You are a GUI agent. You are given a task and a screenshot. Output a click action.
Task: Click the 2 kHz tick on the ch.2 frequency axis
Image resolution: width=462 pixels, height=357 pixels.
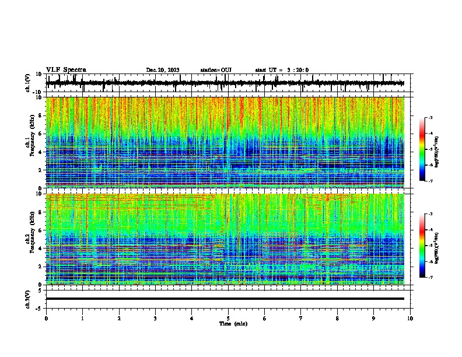40,267
